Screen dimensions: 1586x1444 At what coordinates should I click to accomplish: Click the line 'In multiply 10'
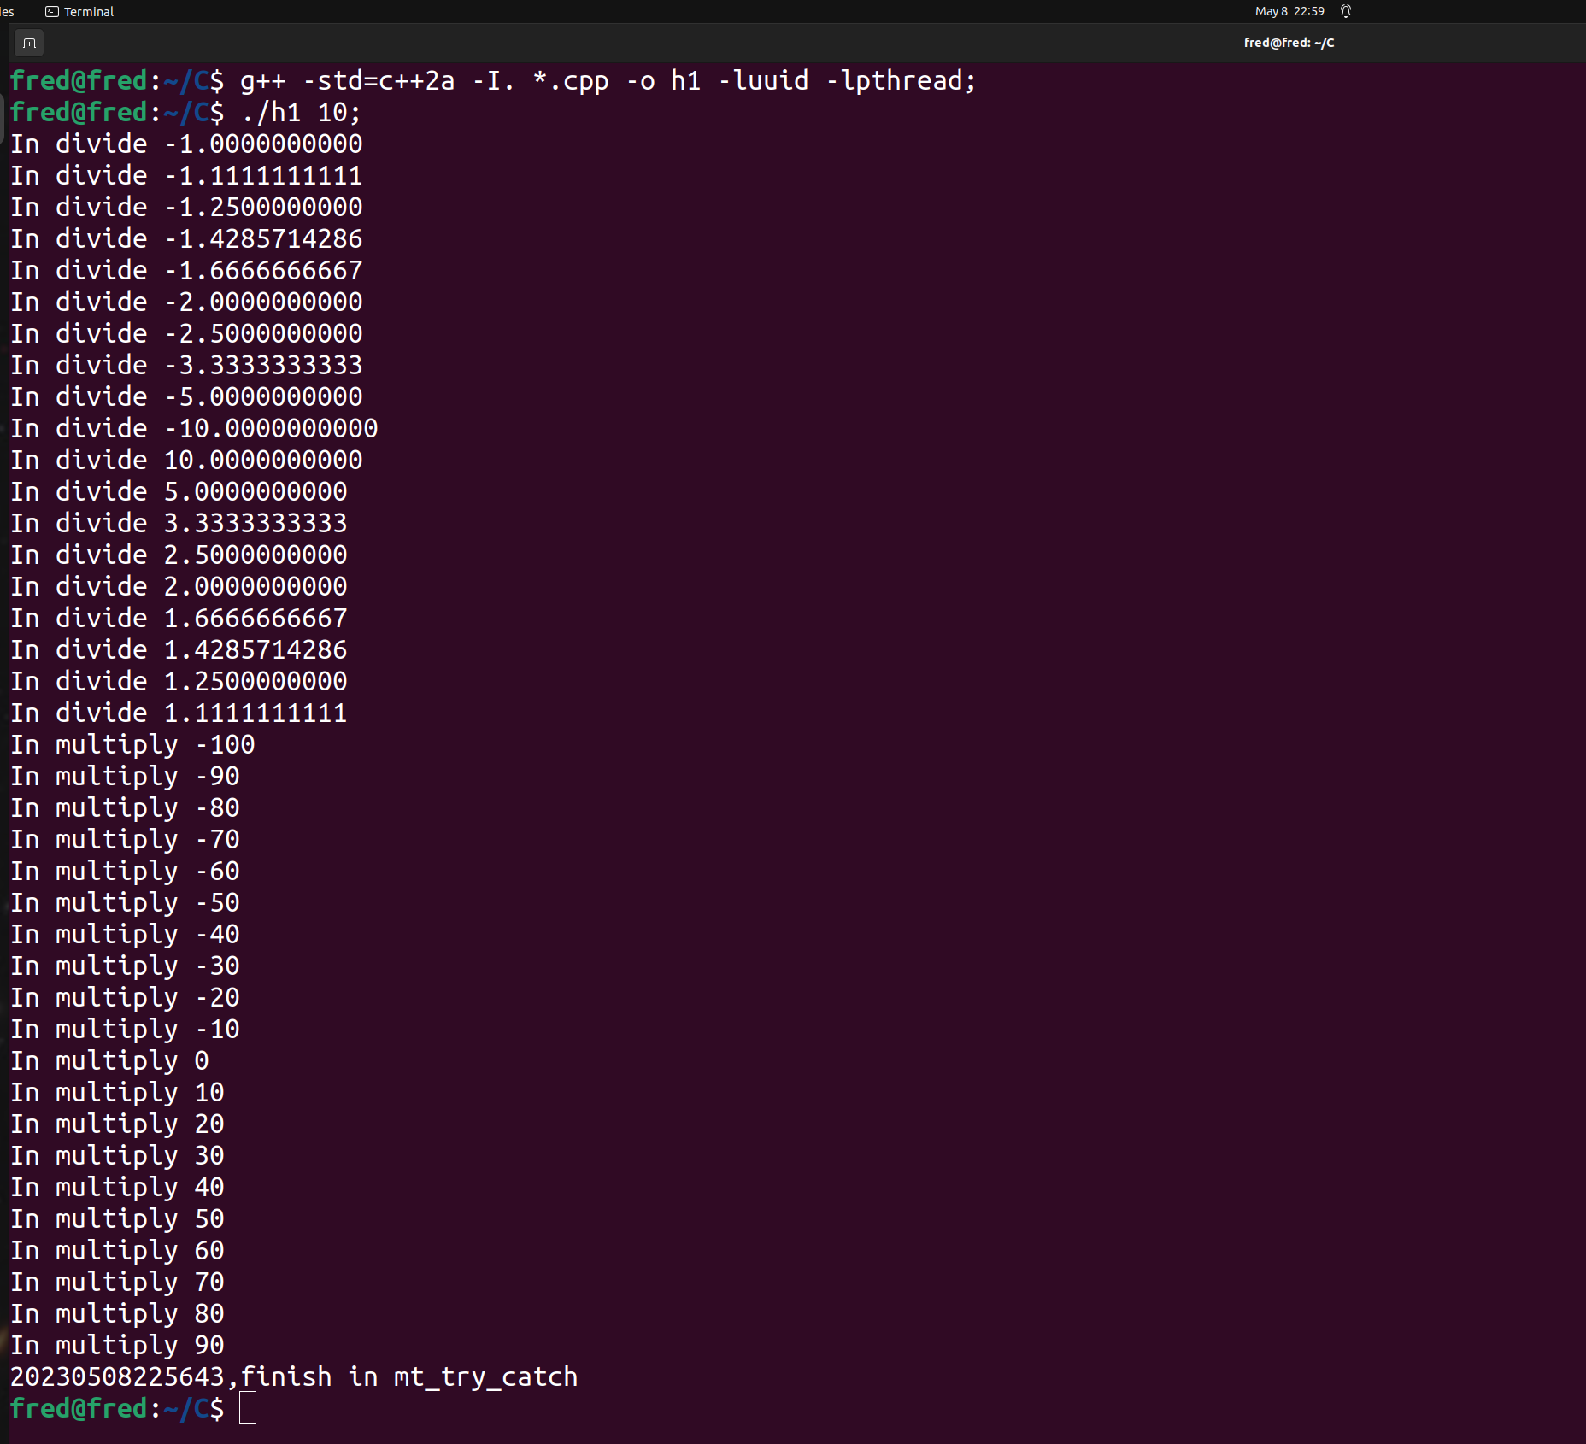(x=117, y=1092)
